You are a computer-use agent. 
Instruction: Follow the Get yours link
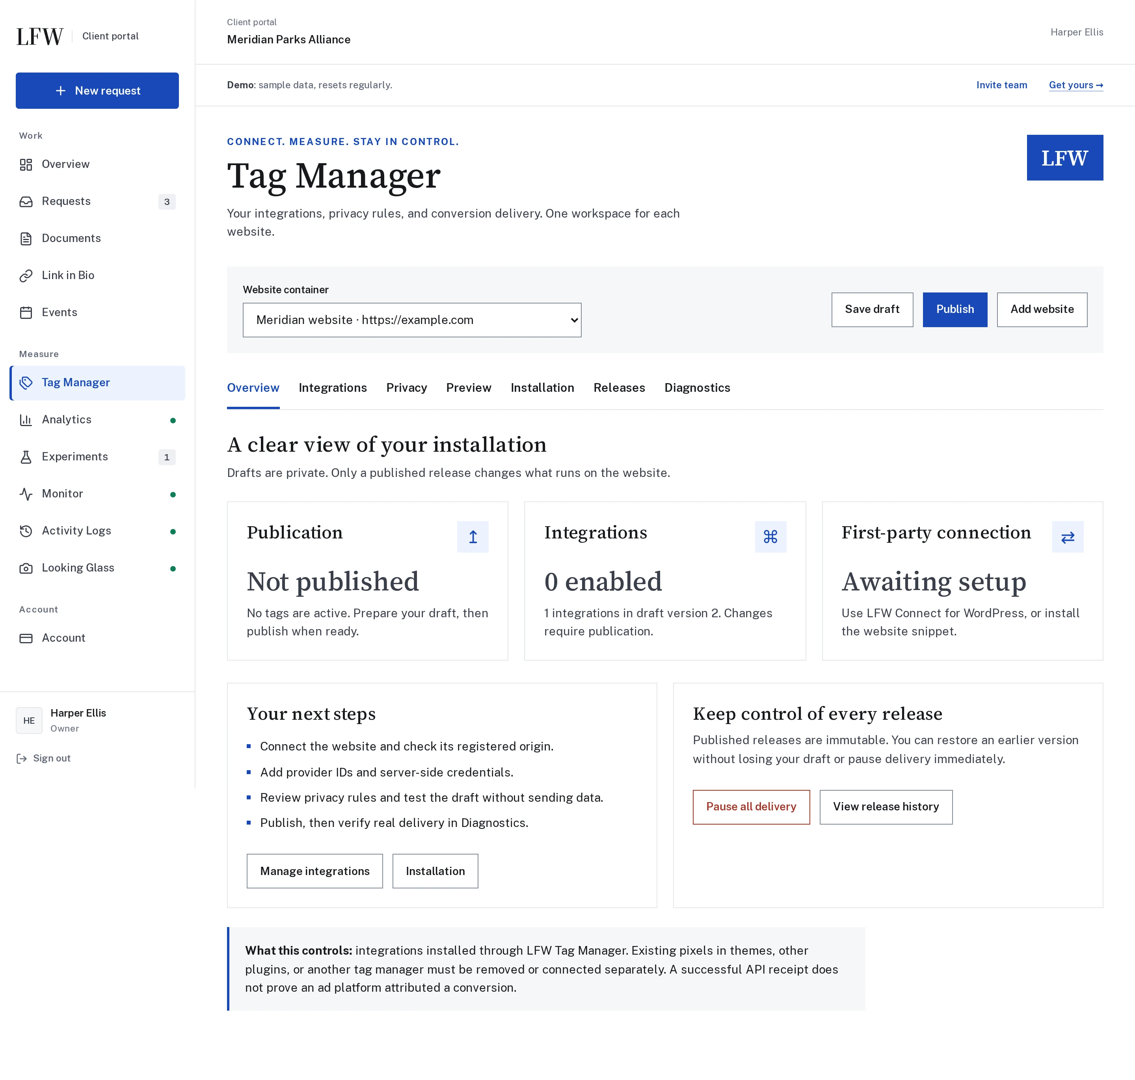tap(1076, 85)
